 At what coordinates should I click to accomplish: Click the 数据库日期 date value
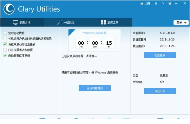coord(167,39)
